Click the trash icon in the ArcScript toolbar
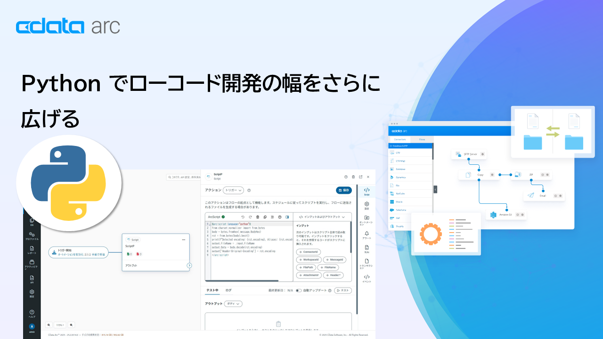603x339 pixels. tap(258, 217)
